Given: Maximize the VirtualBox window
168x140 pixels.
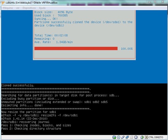Looking at the screenshot, I should pyautogui.click(x=155, y=2).
